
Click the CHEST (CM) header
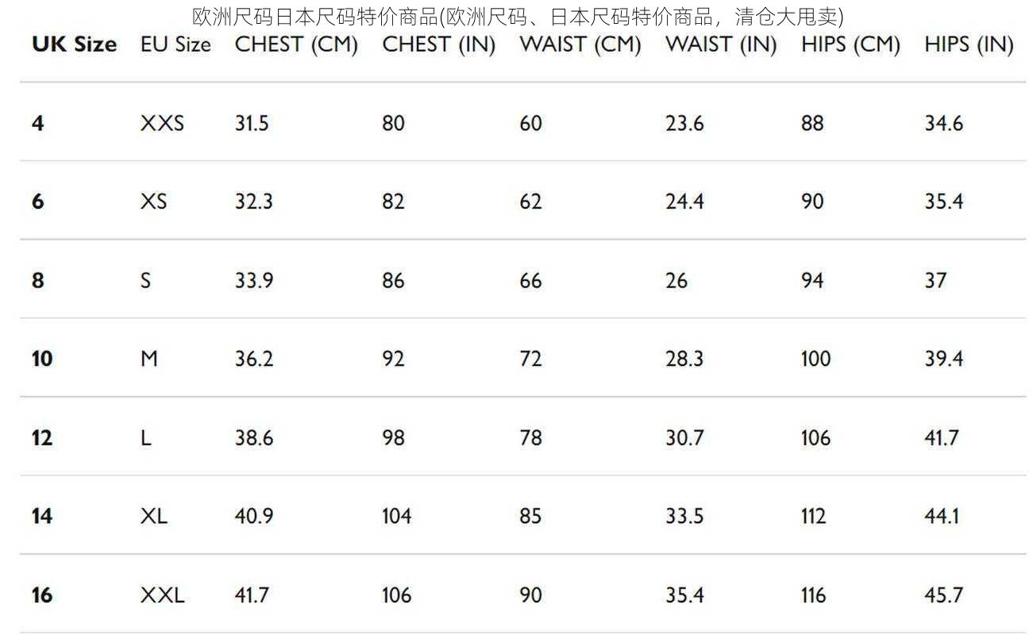[x=296, y=44]
